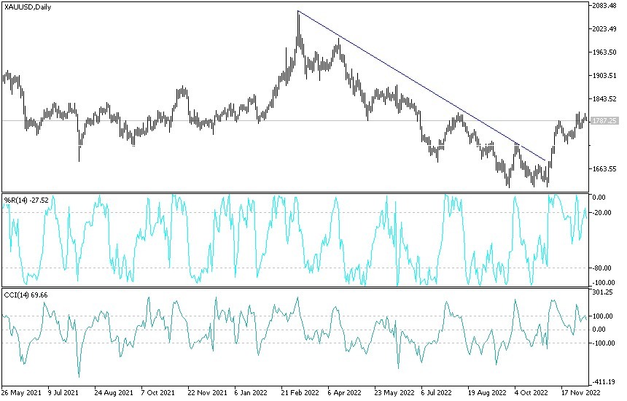The height and width of the screenshot is (401, 627).
Task: Select the descending blue trendline
Action: click(x=422, y=85)
